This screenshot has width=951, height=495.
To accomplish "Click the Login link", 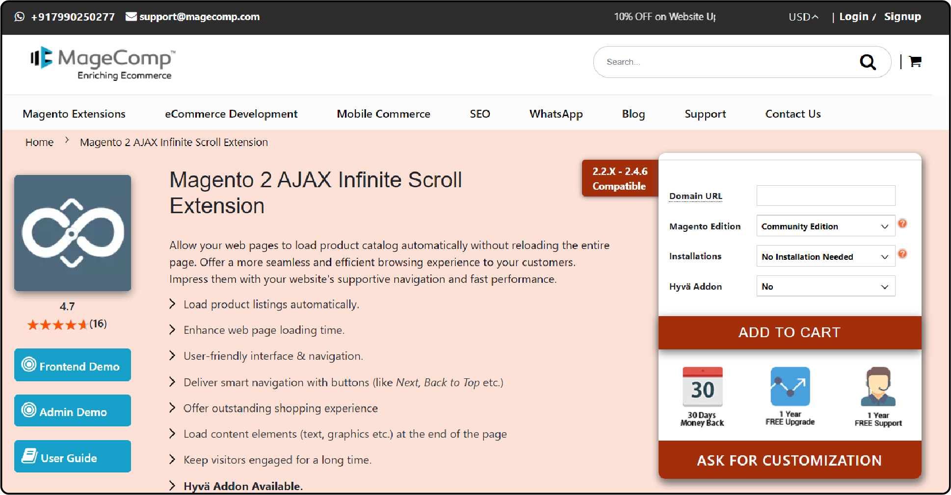I will coord(854,17).
